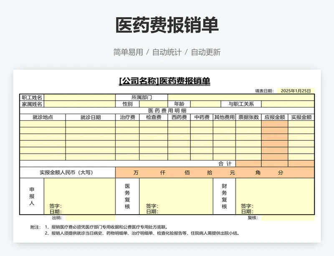Screen dimensions: 334x256
Task: Select first data cell under 就诊地点
Action: point(43,124)
